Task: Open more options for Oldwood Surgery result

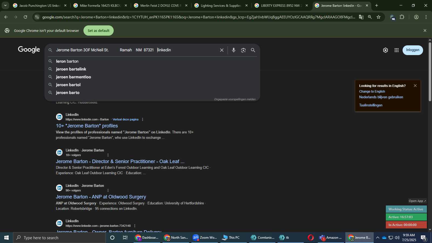Action: [x=108, y=190]
